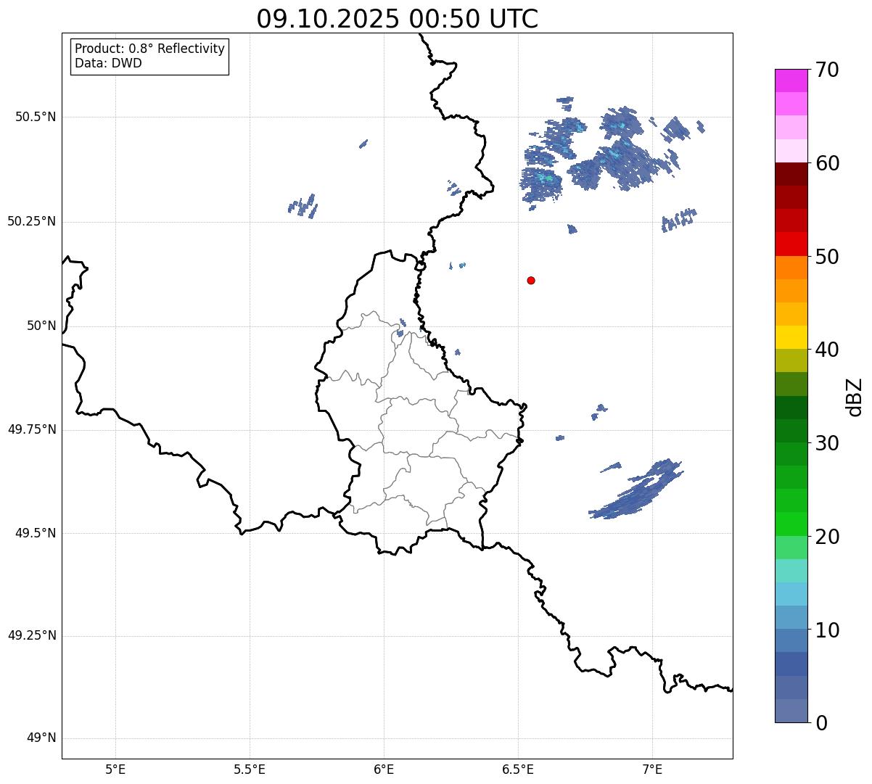872x784 pixels.
Task: Click the title 09.10.2025 00:50 UTC
Action: click(x=398, y=19)
